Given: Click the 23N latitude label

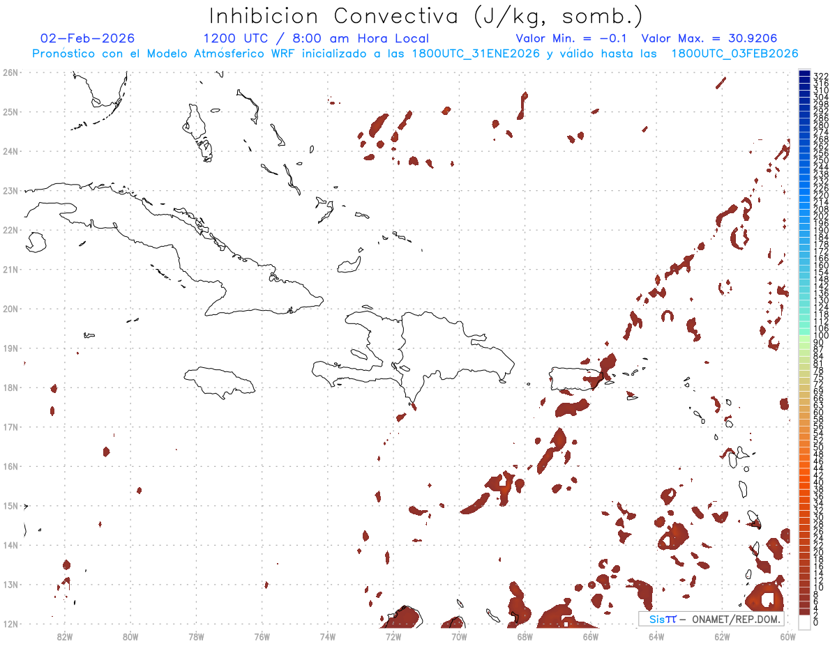Looking at the screenshot, I should coord(10,190).
